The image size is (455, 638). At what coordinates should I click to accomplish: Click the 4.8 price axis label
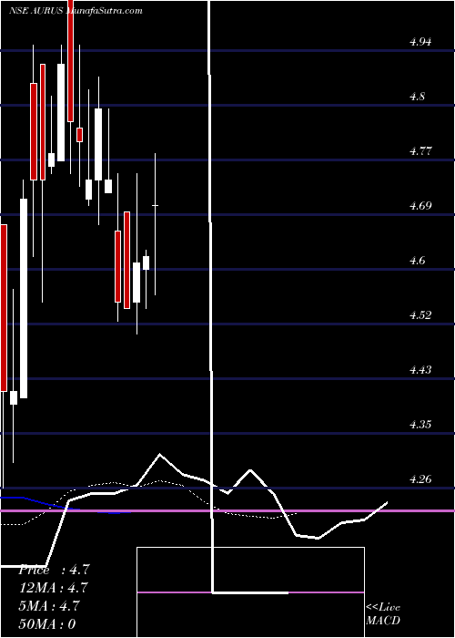coord(418,97)
